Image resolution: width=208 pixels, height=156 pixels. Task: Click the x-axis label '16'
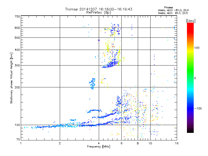coord(177,143)
